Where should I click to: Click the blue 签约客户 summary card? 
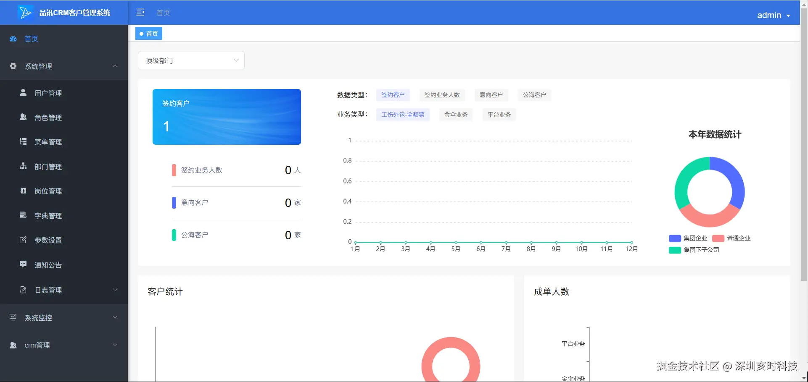point(227,117)
